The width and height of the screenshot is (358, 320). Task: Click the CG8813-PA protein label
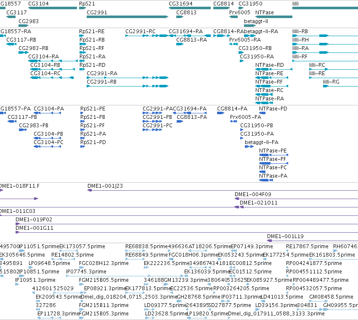pos(192,117)
